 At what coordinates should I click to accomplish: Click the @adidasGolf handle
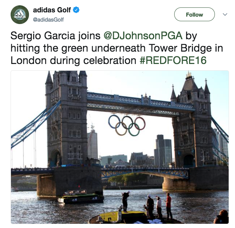click(48, 20)
